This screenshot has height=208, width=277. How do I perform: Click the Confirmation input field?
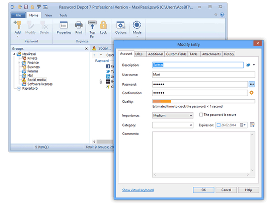click(200, 93)
